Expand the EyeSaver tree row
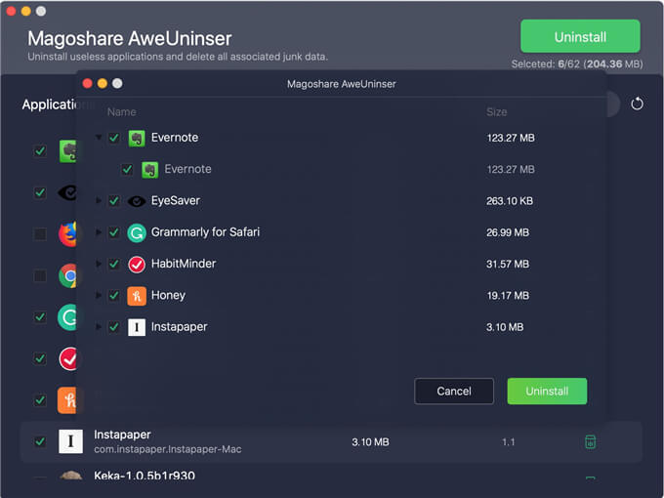This screenshot has width=664, height=498. (x=99, y=200)
